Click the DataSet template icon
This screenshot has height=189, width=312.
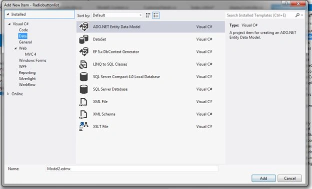click(x=84, y=39)
